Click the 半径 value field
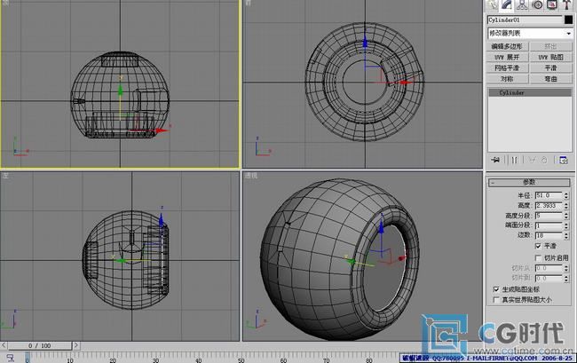The height and width of the screenshot is (363, 577). tap(549, 195)
